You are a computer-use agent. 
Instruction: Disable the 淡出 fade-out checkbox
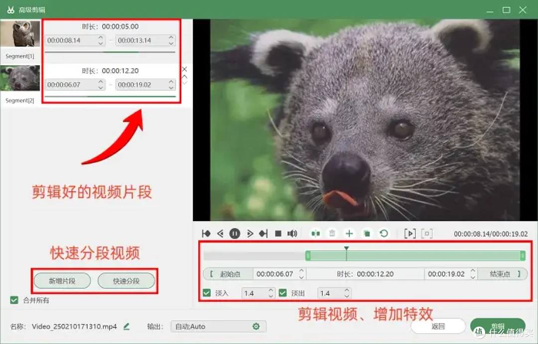(283, 293)
